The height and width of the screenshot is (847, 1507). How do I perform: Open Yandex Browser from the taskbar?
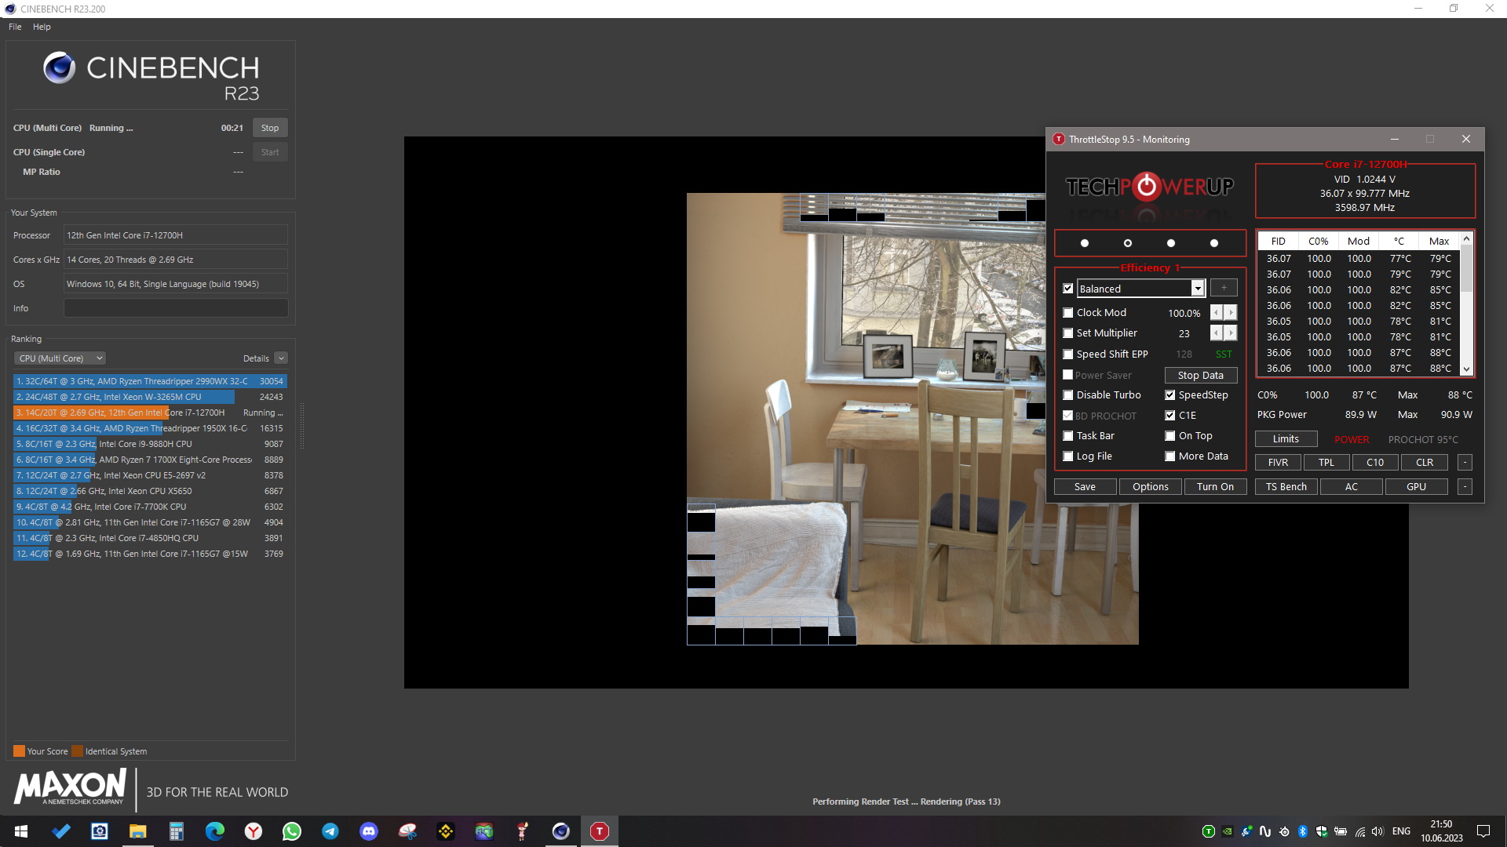(253, 831)
